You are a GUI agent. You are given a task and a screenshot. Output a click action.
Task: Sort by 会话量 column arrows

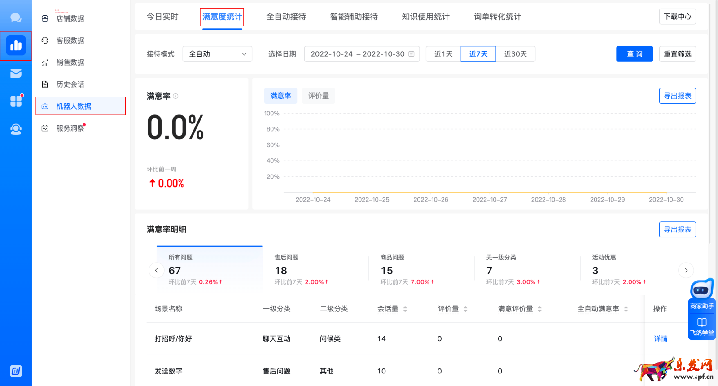click(405, 309)
